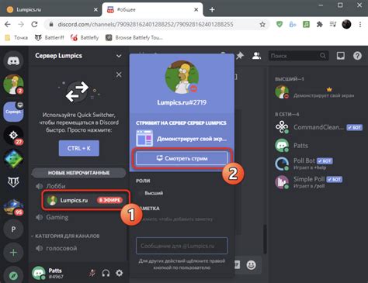Open the emoji picker smiley
The width and height of the screenshot is (368, 283).
tap(251, 264)
